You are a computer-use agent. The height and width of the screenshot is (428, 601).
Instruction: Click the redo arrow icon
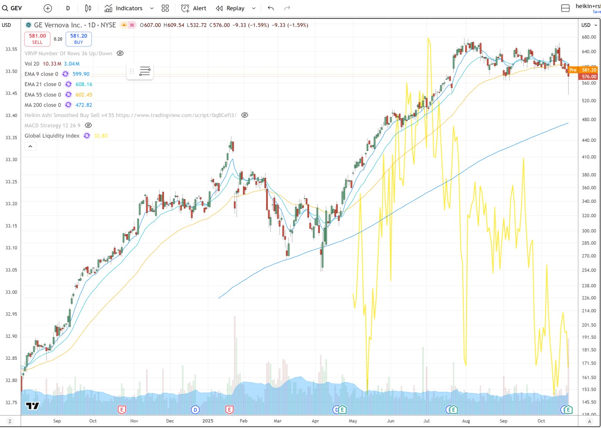click(x=287, y=8)
